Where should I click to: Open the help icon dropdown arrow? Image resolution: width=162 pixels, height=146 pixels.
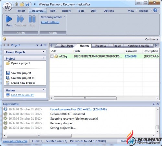point(158,10)
